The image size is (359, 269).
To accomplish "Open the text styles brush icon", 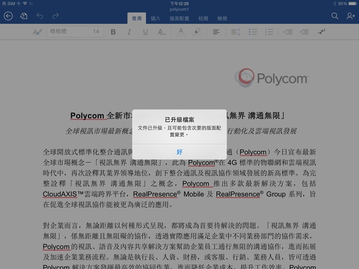I will [37, 32].
